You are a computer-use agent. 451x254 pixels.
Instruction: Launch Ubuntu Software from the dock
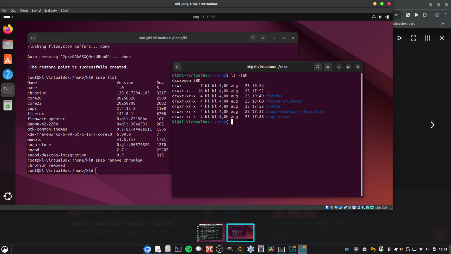pos(8,60)
